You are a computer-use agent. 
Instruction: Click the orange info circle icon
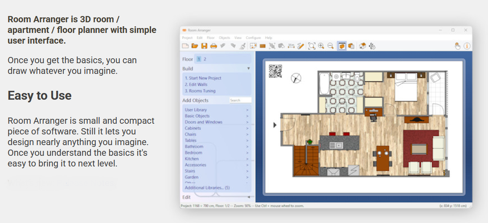click(x=467, y=46)
